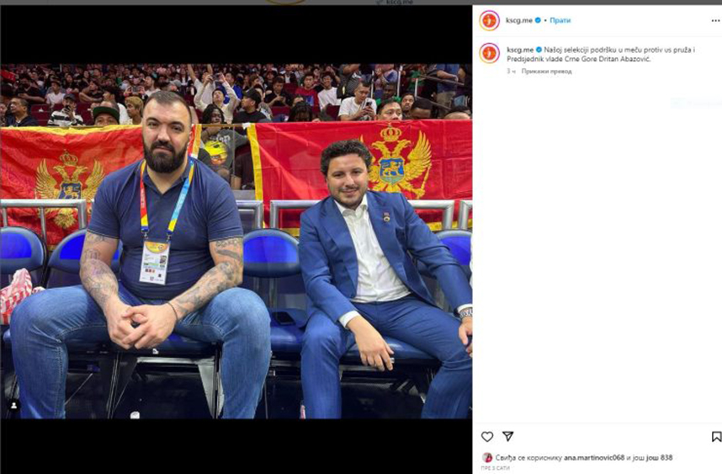Show tagged people icon on the photo

pos(13,405)
